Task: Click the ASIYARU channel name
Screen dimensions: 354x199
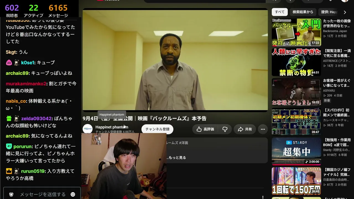Action: click(x=329, y=91)
